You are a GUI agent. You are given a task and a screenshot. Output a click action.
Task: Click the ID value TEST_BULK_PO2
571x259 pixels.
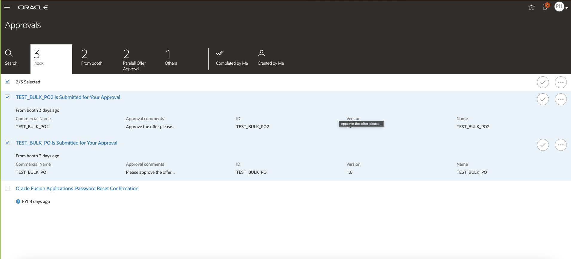pyautogui.click(x=252, y=127)
